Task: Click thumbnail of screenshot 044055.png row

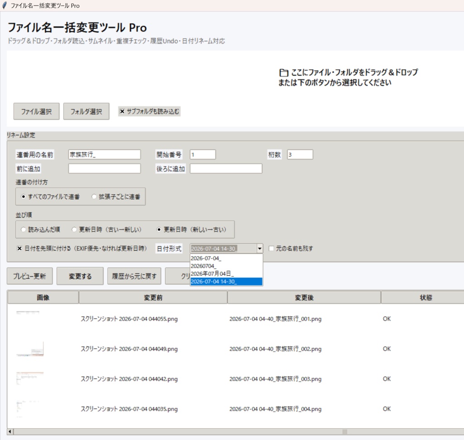Action: (28, 314)
